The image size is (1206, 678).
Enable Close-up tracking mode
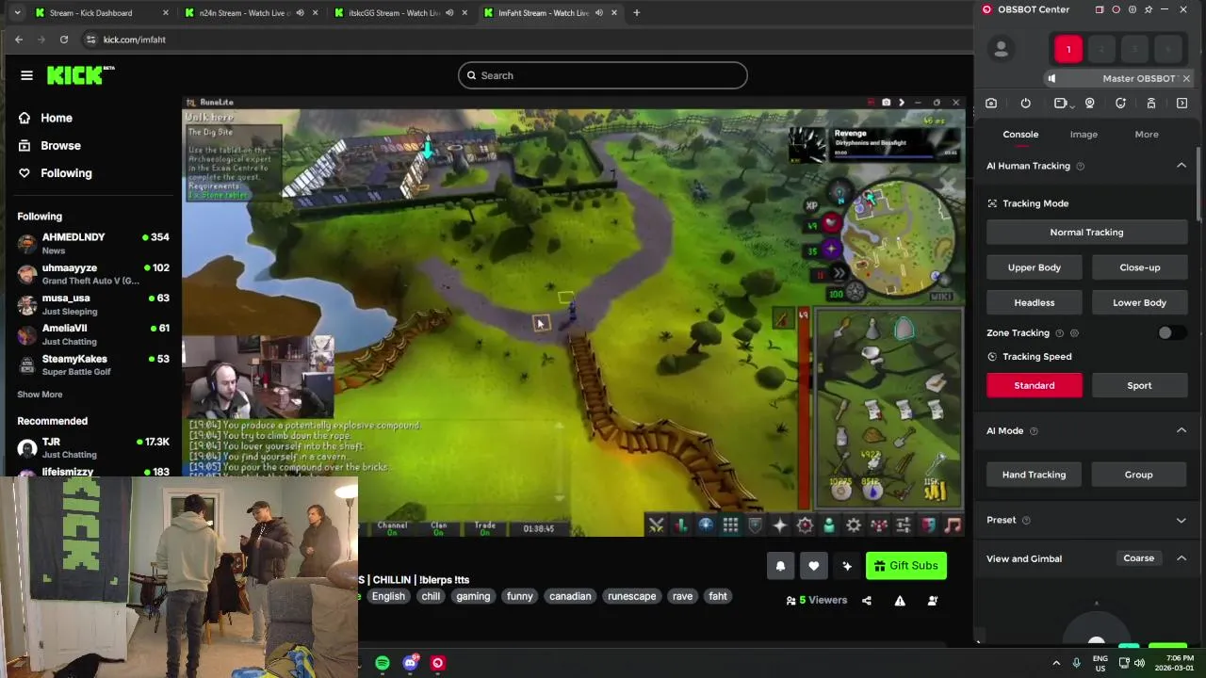[1139, 267]
